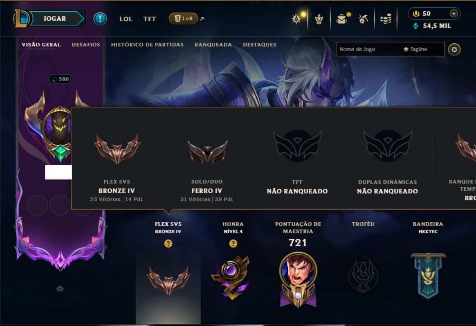Screen dimensions: 476x326
Task: Open the profile settings gear icon
Action: click(x=454, y=50)
